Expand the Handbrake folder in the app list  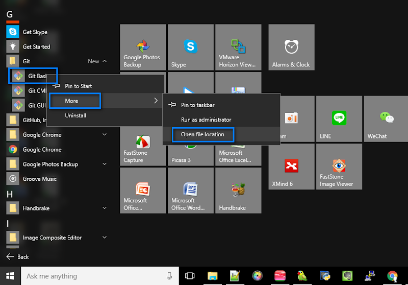[105, 208]
